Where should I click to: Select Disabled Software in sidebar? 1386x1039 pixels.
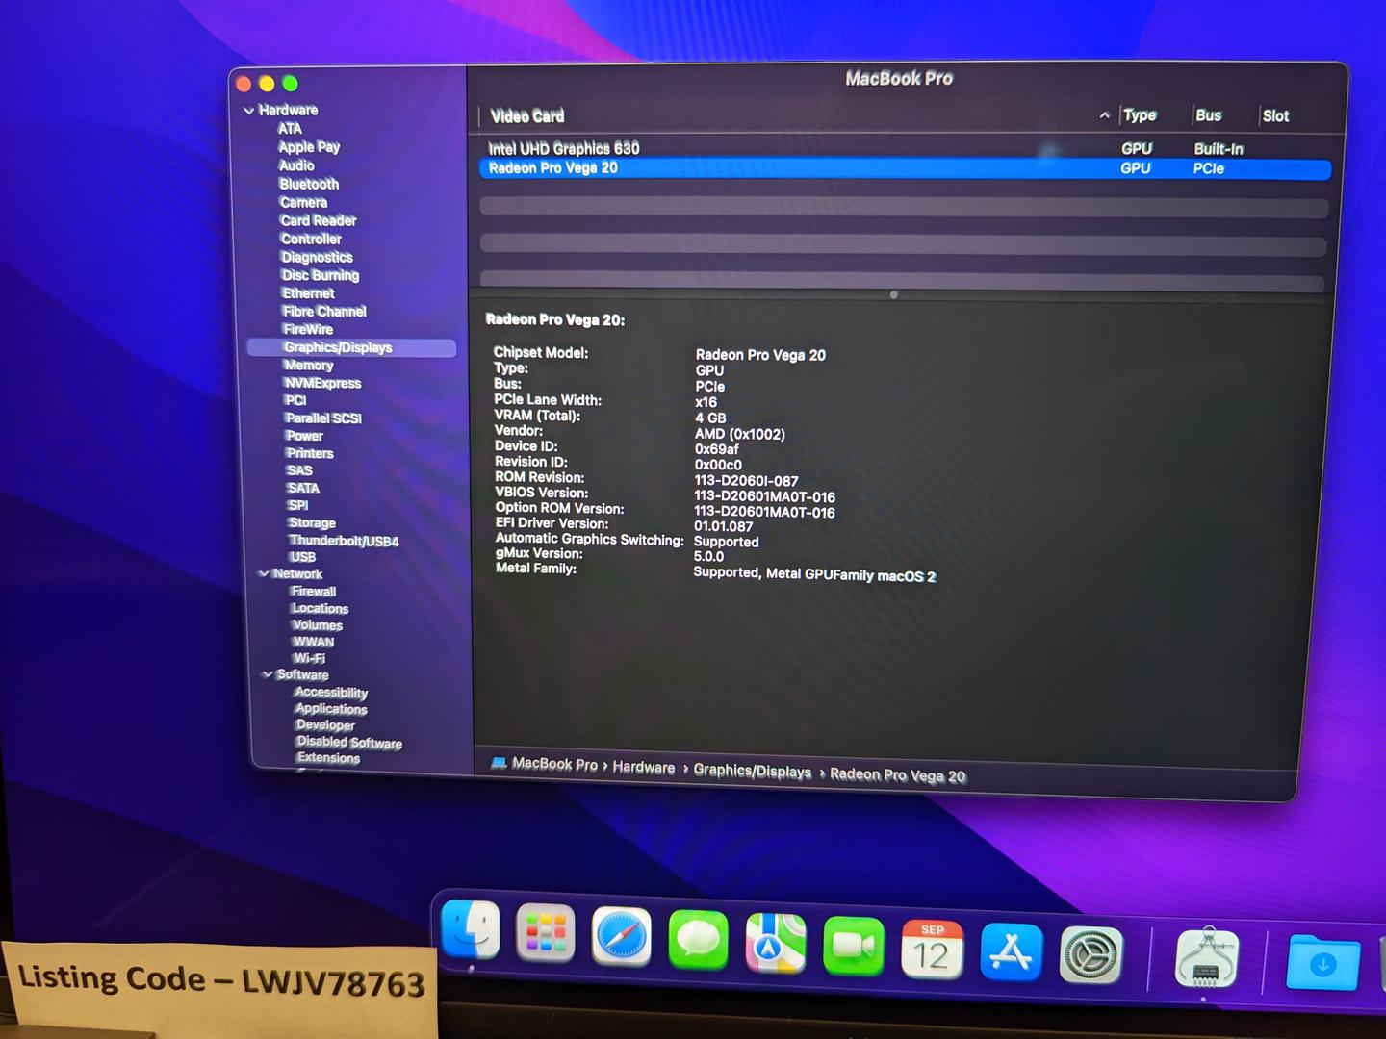tap(349, 742)
